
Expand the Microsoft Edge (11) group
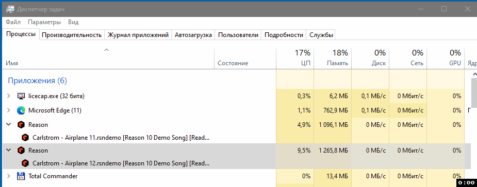(x=9, y=110)
